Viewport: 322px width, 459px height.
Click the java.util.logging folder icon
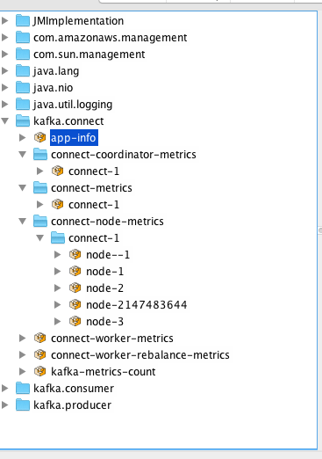pos(23,104)
